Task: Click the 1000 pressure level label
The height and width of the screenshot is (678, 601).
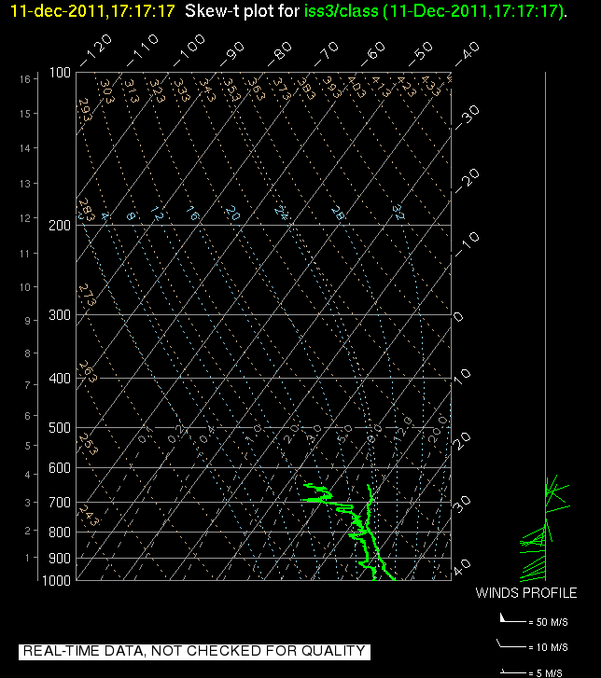Action: click(56, 581)
